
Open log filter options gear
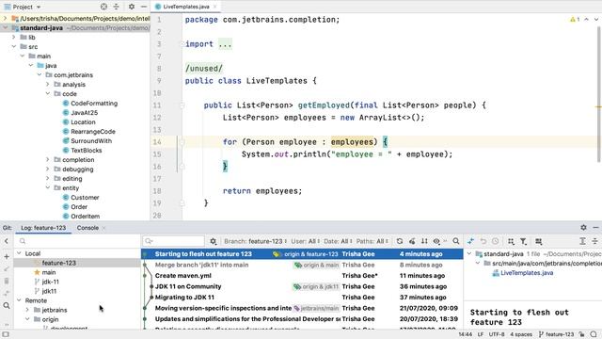(x=214, y=241)
